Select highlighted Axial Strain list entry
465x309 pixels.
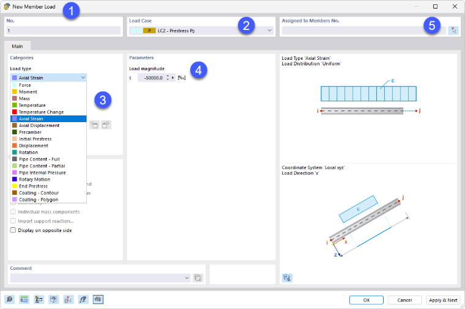[48, 118]
